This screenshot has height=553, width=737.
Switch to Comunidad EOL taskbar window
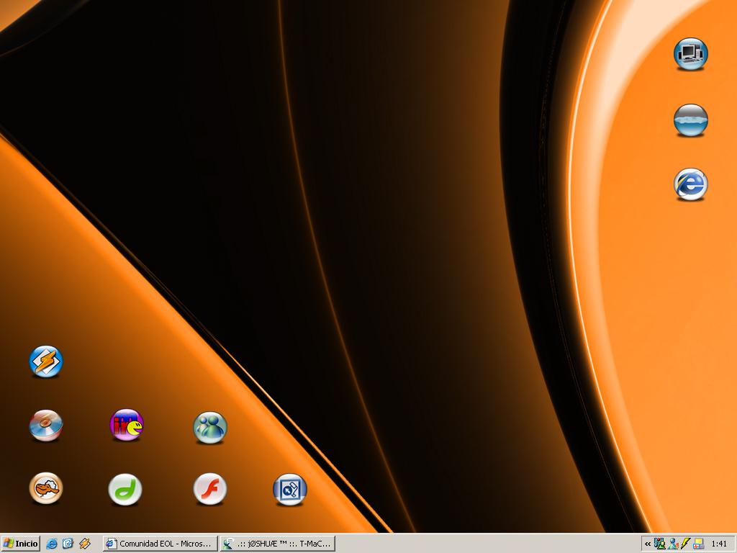click(x=159, y=544)
